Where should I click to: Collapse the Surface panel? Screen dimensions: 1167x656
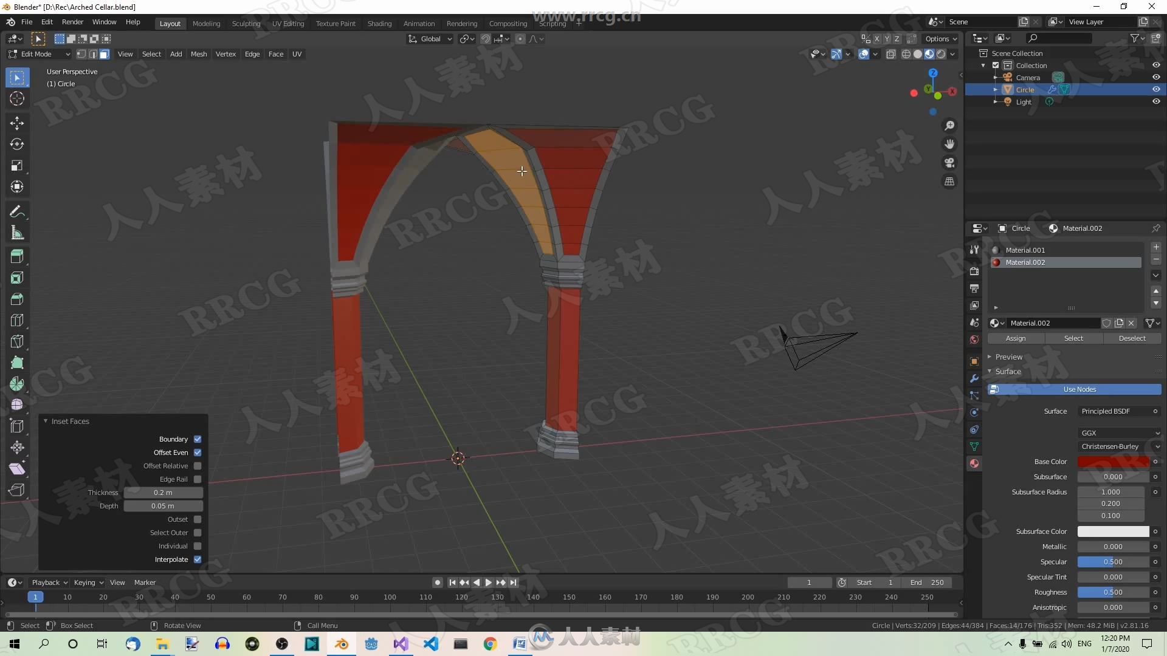(1008, 372)
